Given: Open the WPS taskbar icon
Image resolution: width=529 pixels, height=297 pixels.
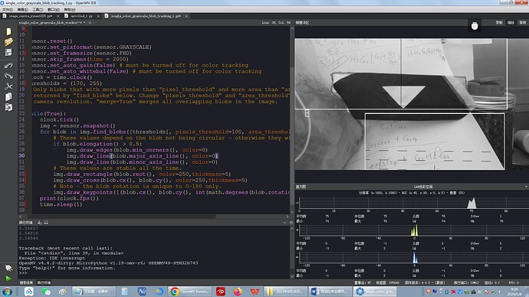Looking at the screenshot, I should [255, 292].
